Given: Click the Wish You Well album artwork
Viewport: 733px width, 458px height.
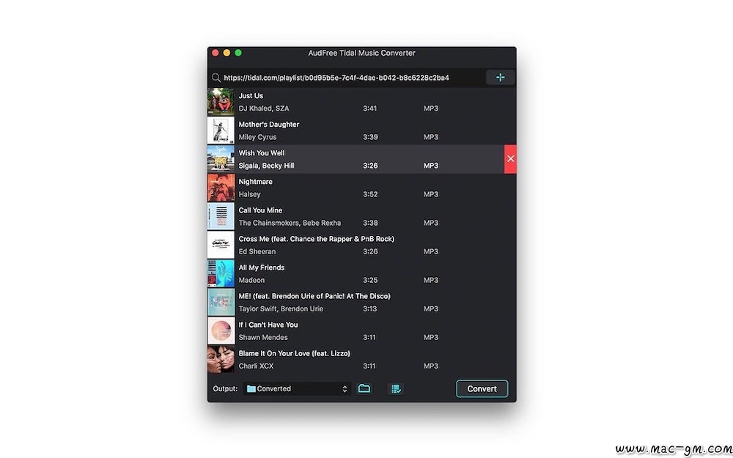Looking at the screenshot, I should [x=221, y=159].
